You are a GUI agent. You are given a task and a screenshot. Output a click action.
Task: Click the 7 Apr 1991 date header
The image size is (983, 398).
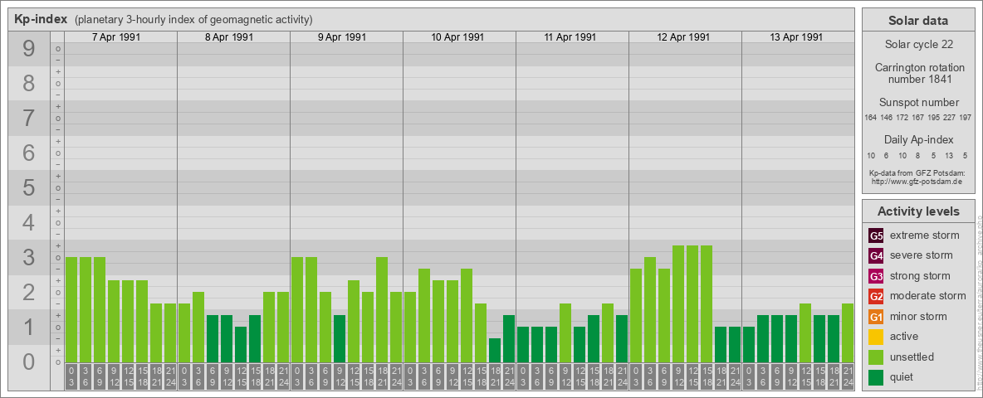coord(116,37)
